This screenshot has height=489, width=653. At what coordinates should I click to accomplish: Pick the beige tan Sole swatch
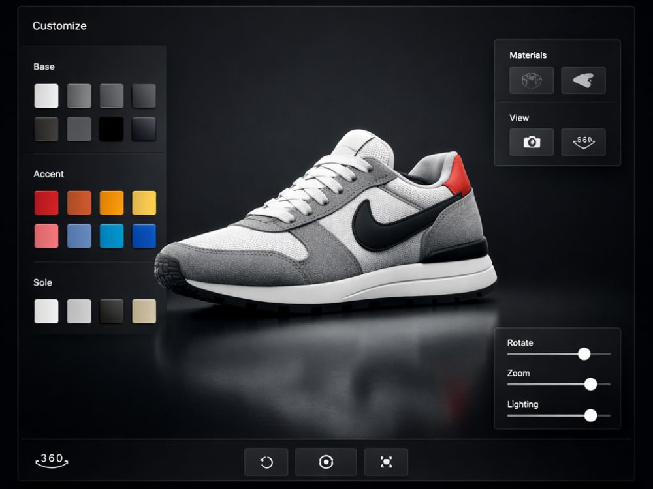144,311
